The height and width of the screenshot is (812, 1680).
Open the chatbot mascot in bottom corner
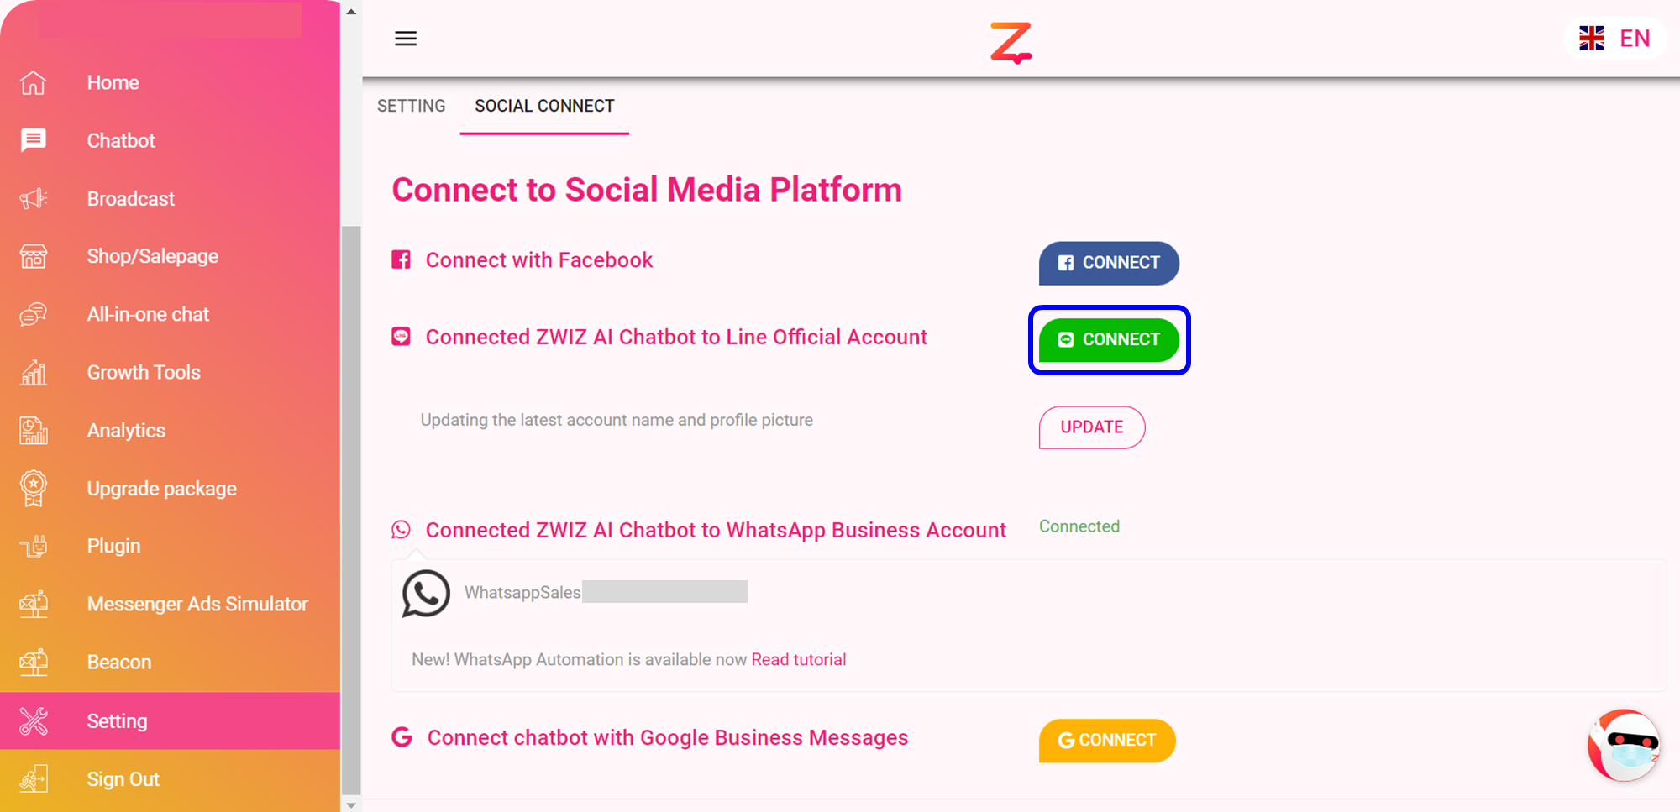coord(1624,746)
